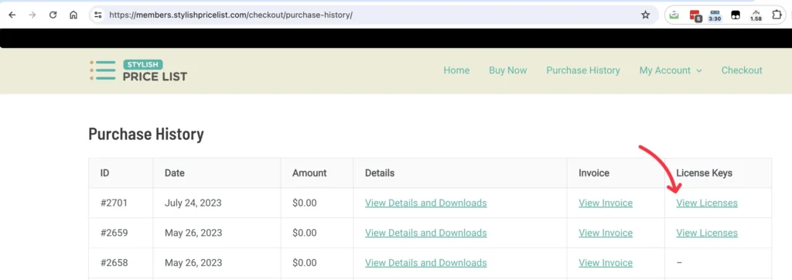
Task: Open Checkout in site navigation
Action: [742, 70]
